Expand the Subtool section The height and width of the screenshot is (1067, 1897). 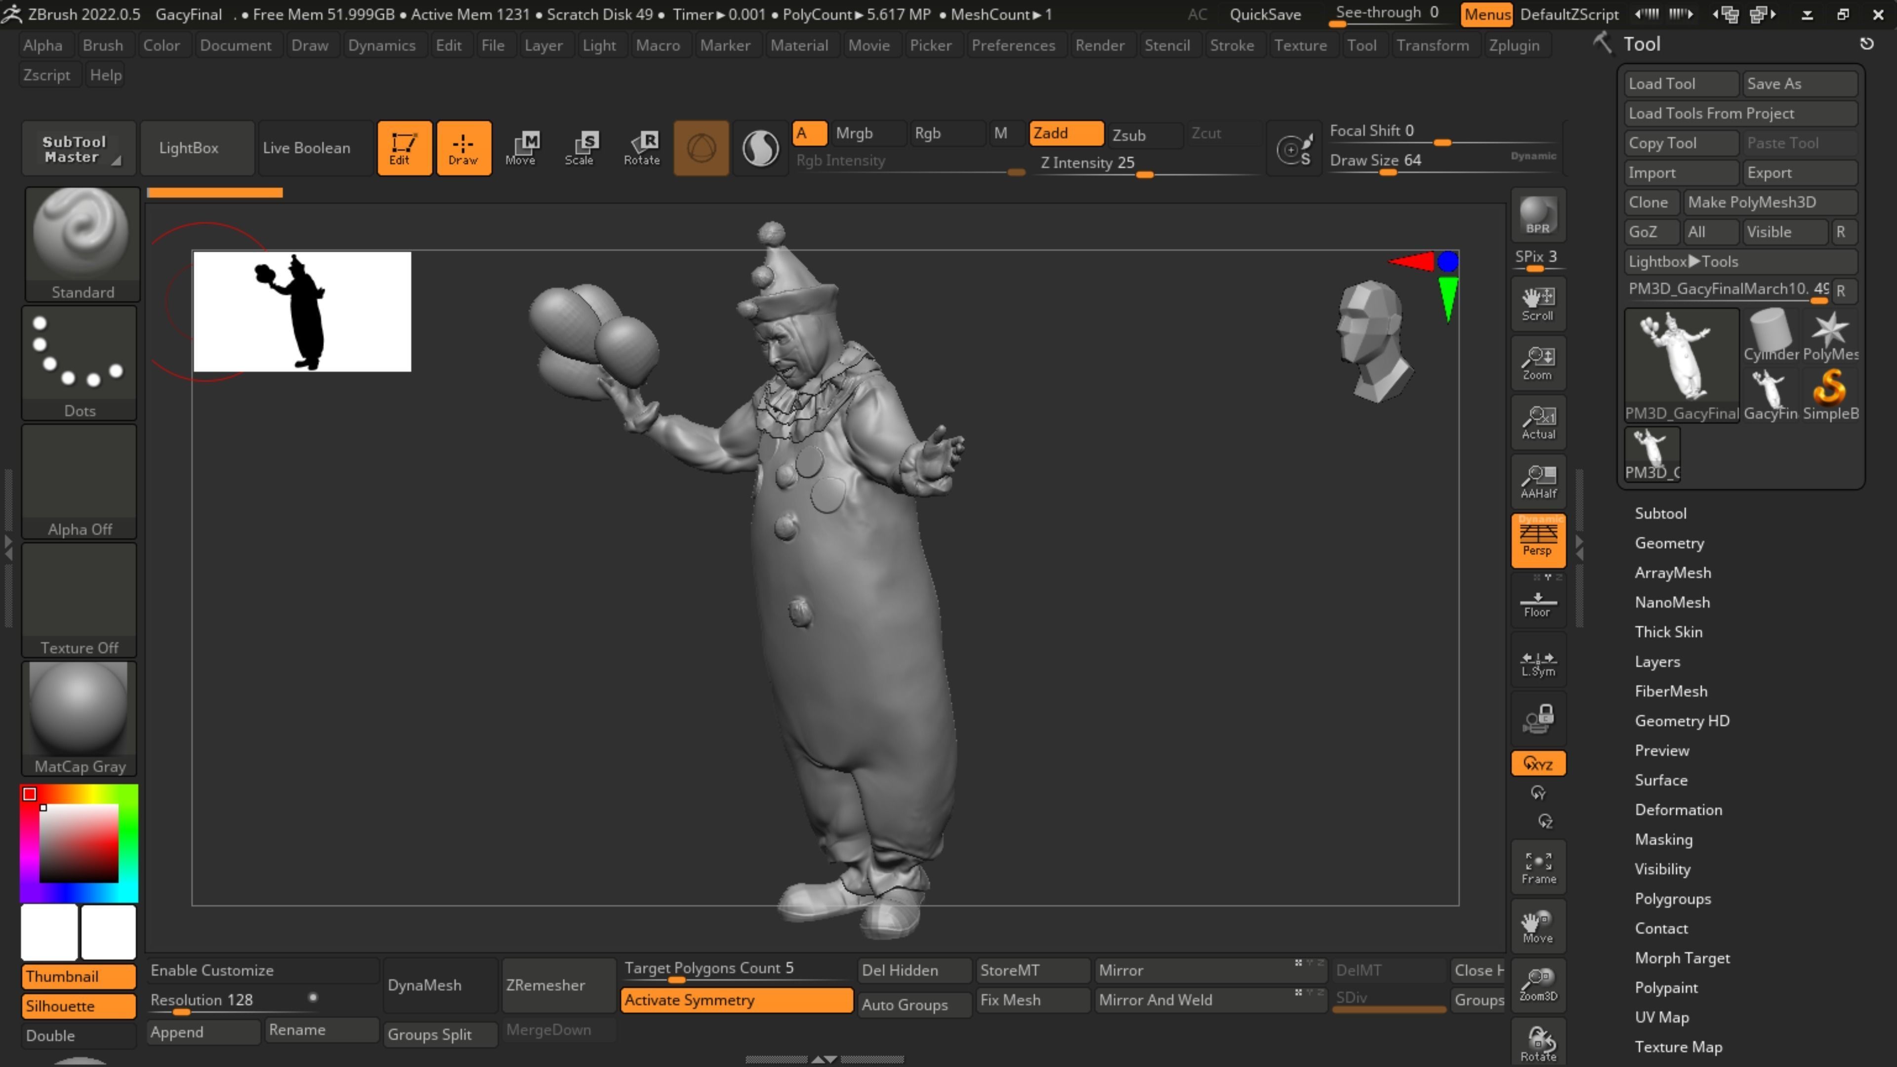click(x=1660, y=513)
